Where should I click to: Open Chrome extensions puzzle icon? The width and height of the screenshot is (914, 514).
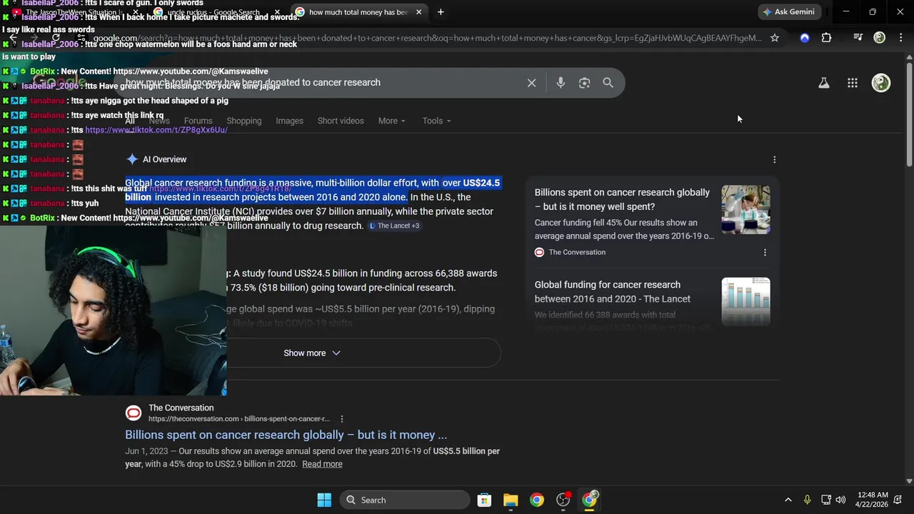(826, 38)
